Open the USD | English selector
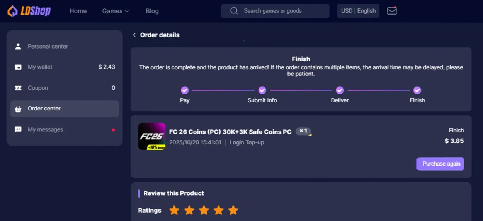This screenshot has height=221, width=483. coord(358,11)
